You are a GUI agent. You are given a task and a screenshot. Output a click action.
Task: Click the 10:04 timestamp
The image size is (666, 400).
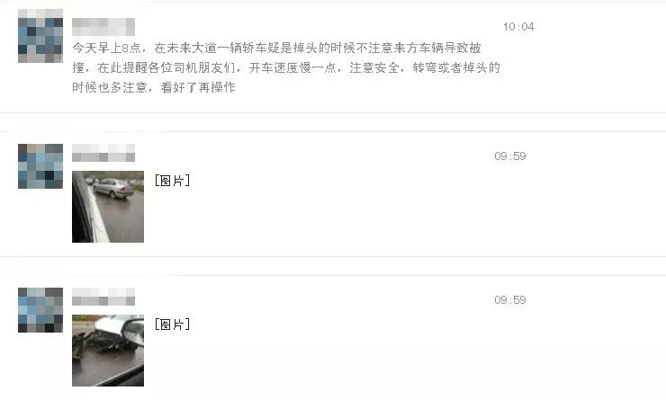(x=518, y=27)
